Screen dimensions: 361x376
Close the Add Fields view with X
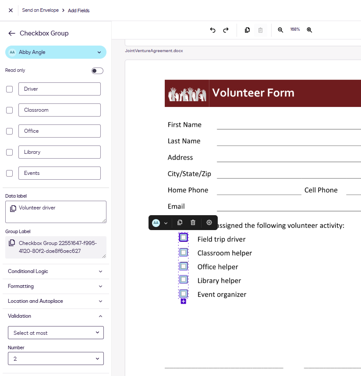11,11
